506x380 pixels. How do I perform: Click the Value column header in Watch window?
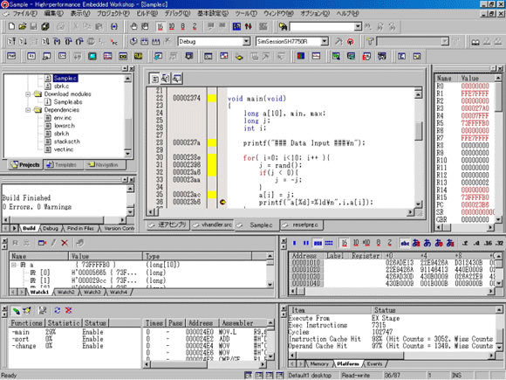click(106, 256)
